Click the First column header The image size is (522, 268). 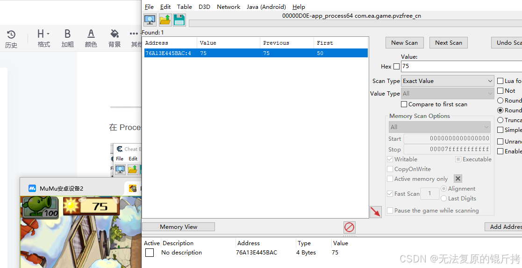[x=340, y=43]
